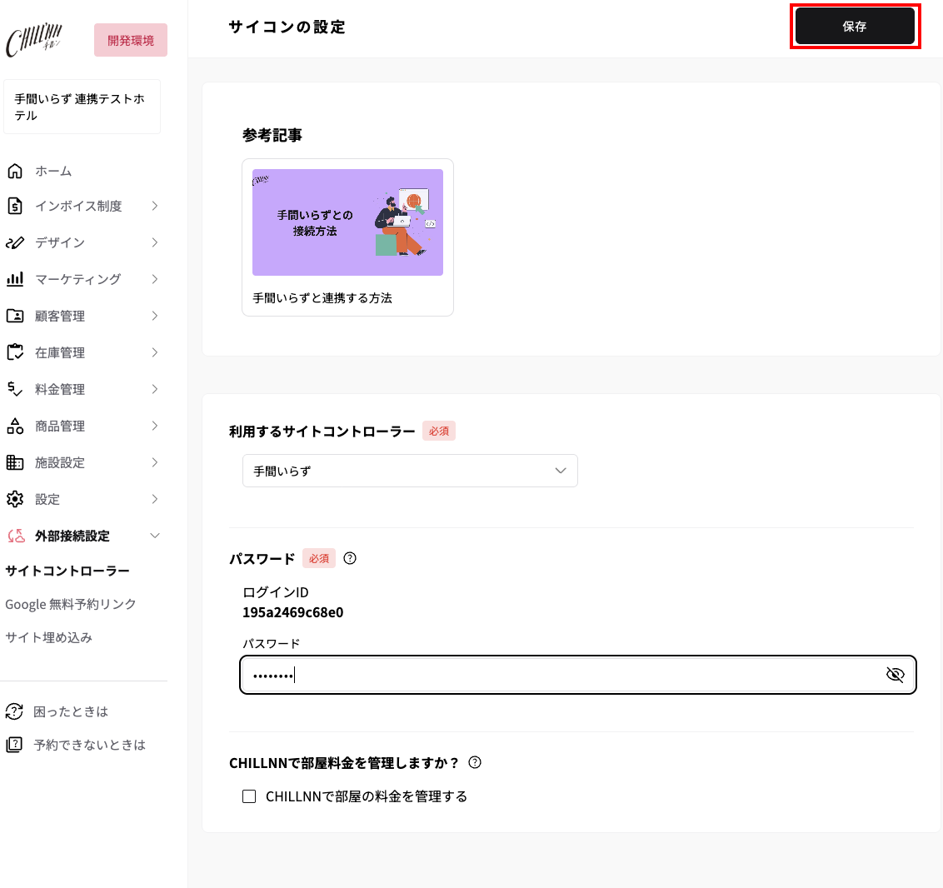Click the 予約できないときは question icon
The height and width of the screenshot is (888, 943).
(14, 745)
